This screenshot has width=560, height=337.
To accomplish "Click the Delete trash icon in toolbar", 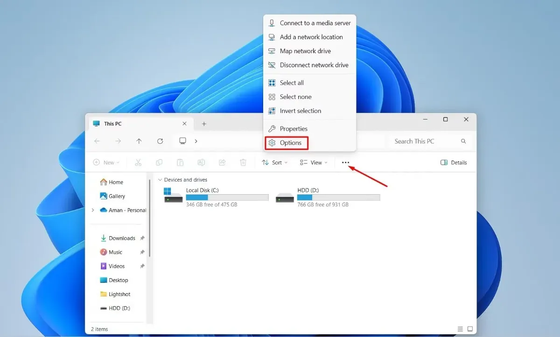I will click(243, 162).
